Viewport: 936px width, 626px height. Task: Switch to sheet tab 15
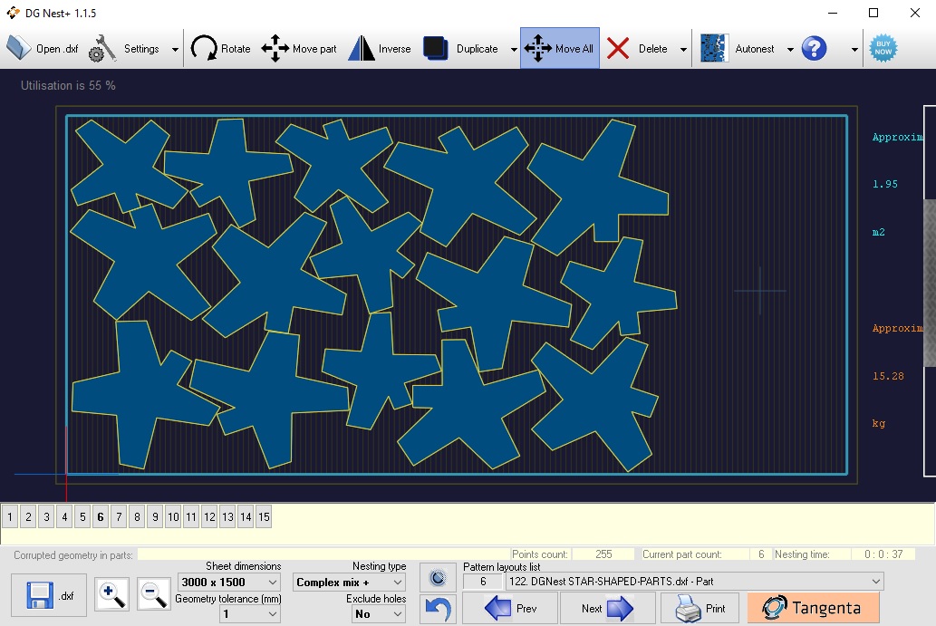(263, 515)
